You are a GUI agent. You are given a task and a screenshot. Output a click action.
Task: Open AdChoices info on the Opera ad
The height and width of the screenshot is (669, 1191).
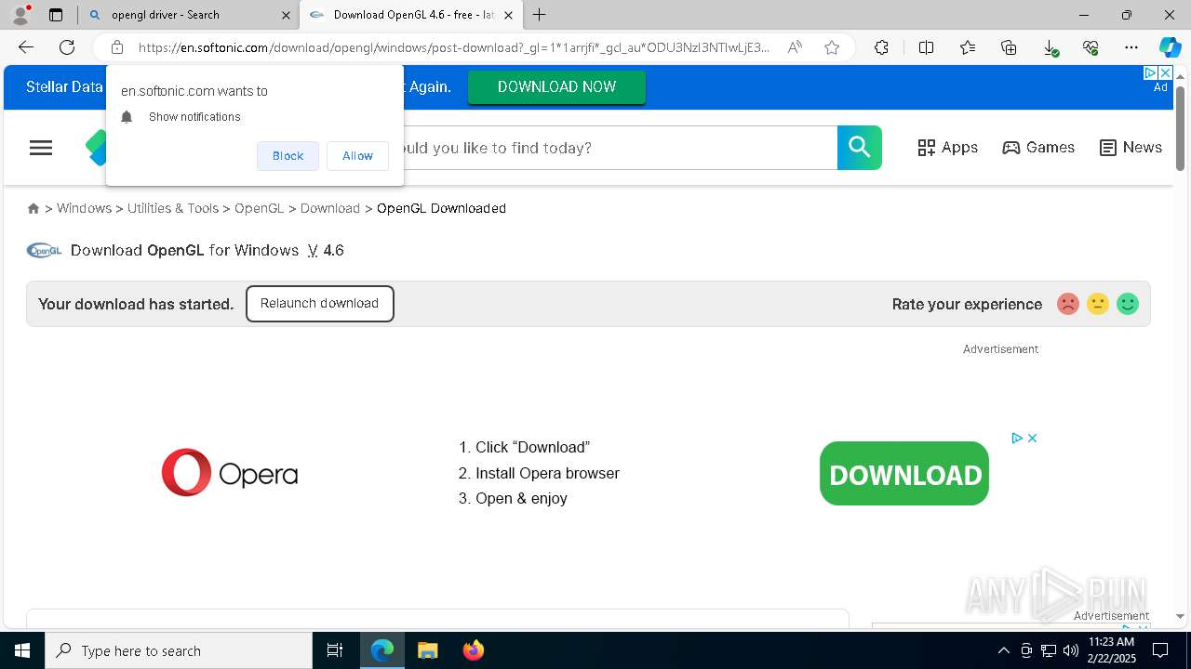point(1017,438)
